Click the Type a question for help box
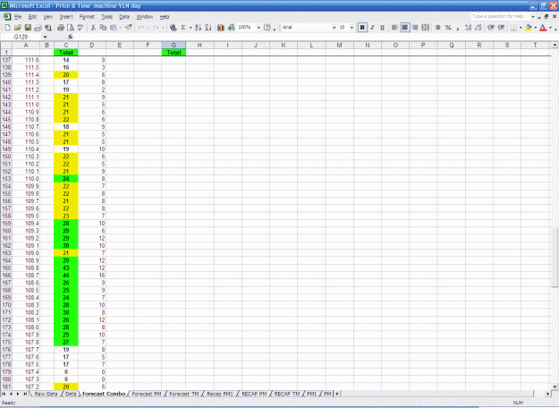Viewport: 559px width, 408px height. coord(500,16)
